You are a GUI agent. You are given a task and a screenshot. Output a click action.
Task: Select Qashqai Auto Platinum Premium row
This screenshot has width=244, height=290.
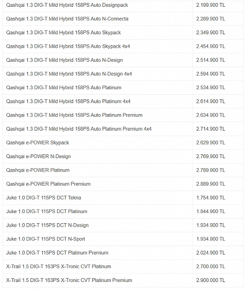click(123, 115)
